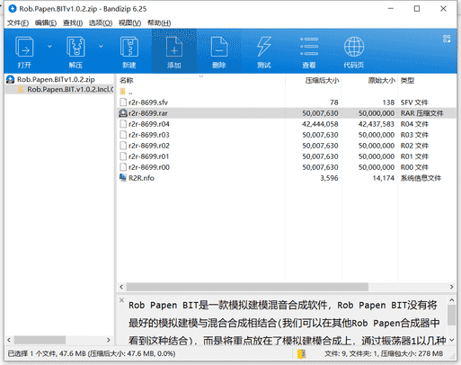Select file r2r-8699.r03

(149, 135)
